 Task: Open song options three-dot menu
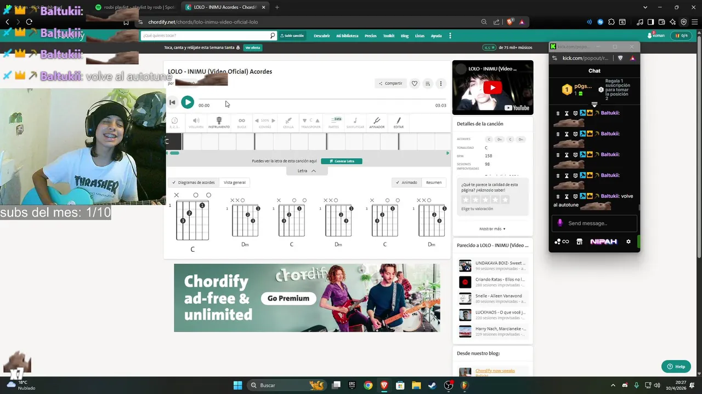(x=440, y=83)
